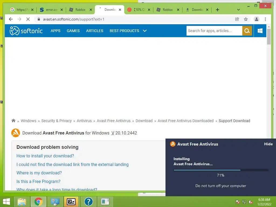Click the padlock site info icon
This screenshot has width=276, height=207.
(39, 19)
